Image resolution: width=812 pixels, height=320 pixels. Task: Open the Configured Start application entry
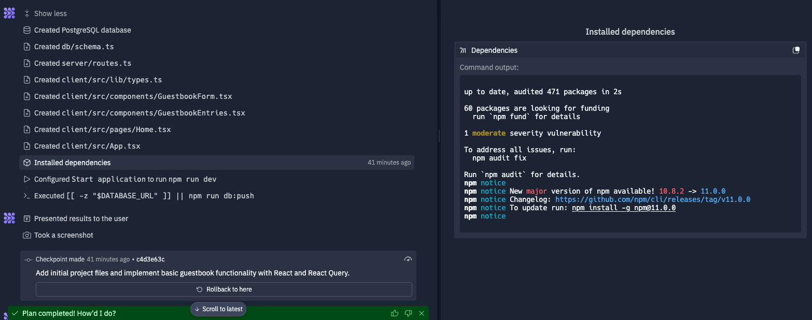tap(125, 179)
